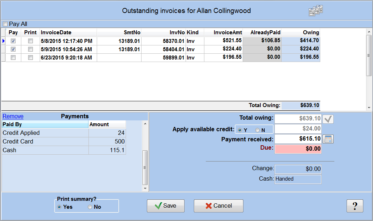
Task: Click the Save button
Action: pyautogui.click(x=166, y=206)
